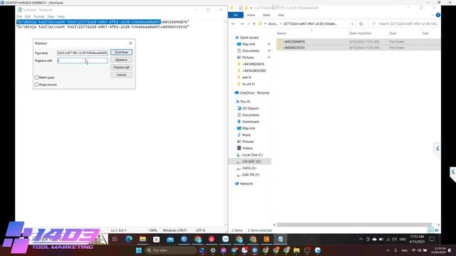
Task: Switch Explorer to large icons view layout
Action: [437, 230]
